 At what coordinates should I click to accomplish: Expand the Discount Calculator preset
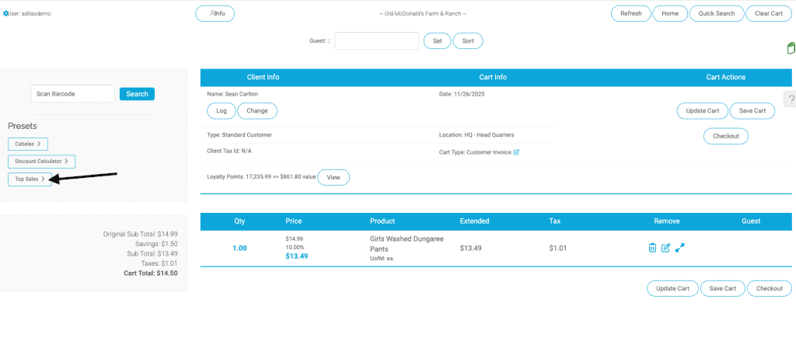pyautogui.click(x=41, y=161)
